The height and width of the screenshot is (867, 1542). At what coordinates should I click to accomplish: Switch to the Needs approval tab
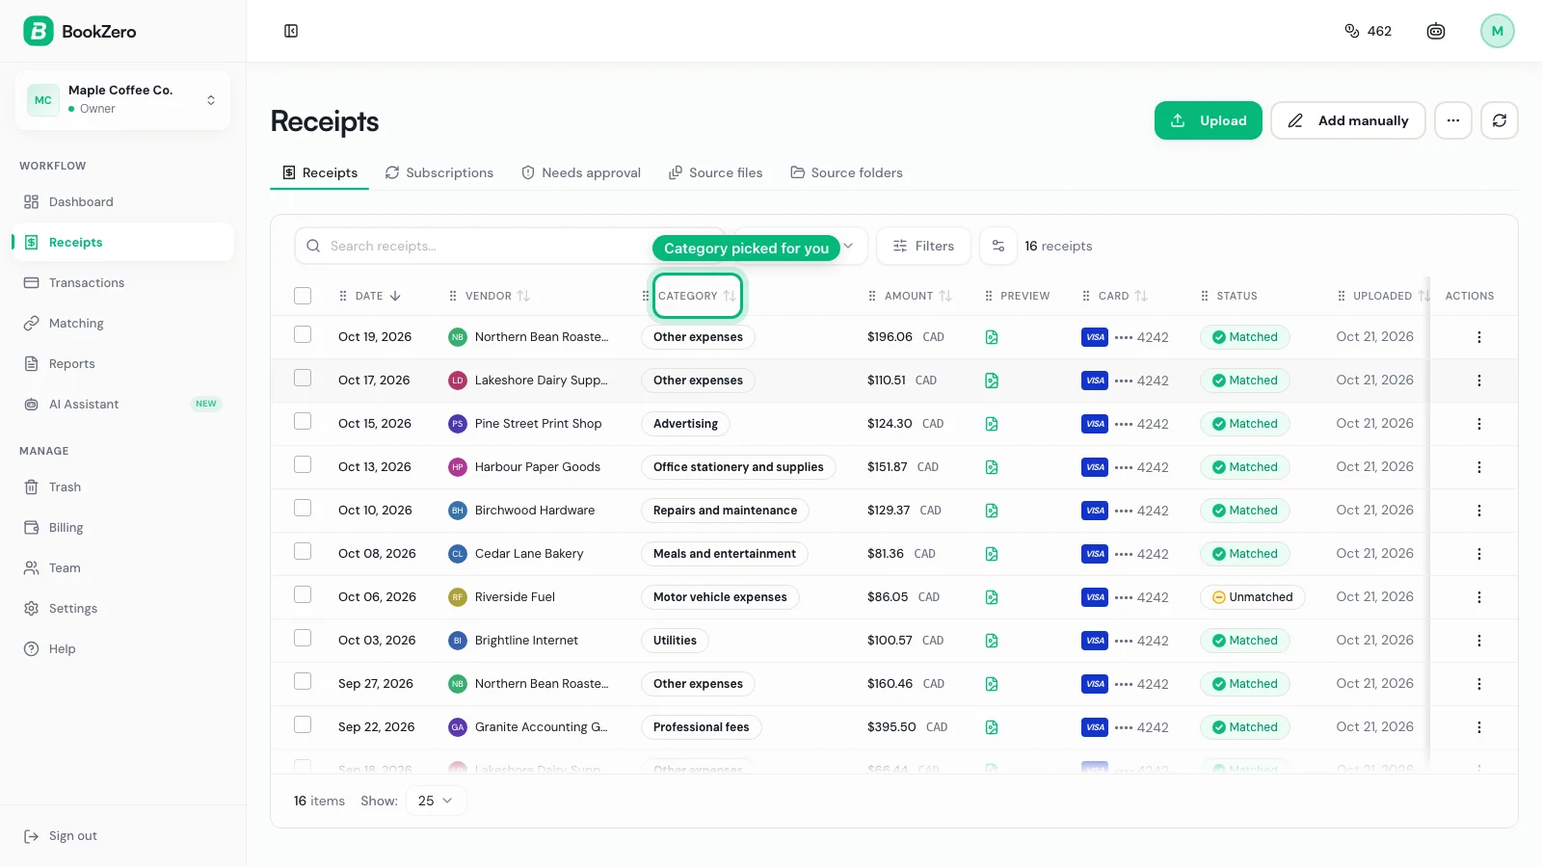[581, 172]
